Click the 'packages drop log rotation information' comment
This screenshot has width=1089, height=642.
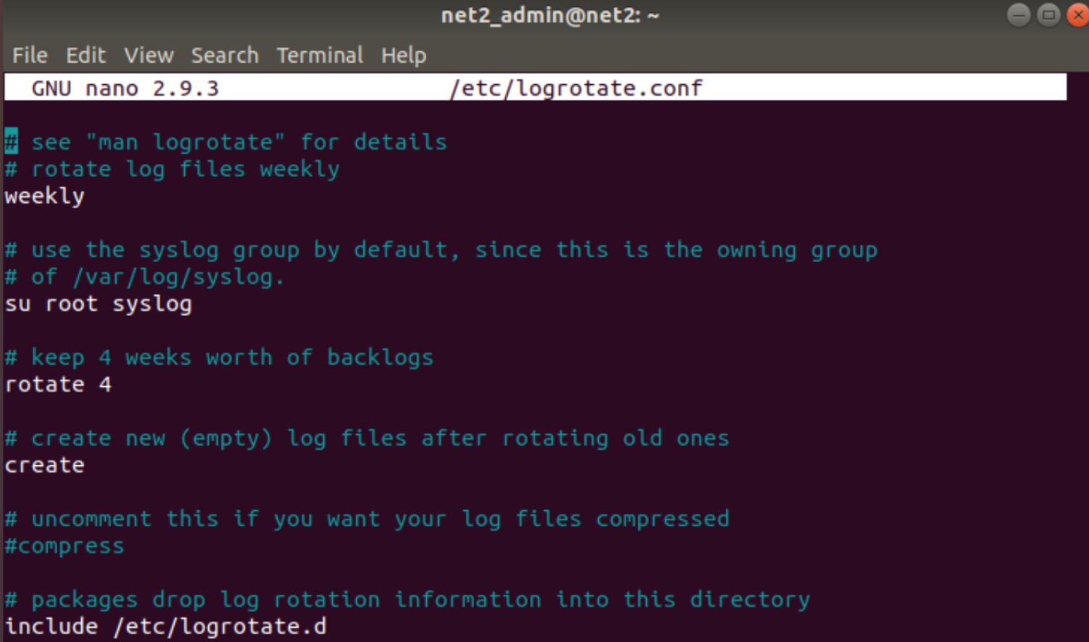tap(407, 600)
